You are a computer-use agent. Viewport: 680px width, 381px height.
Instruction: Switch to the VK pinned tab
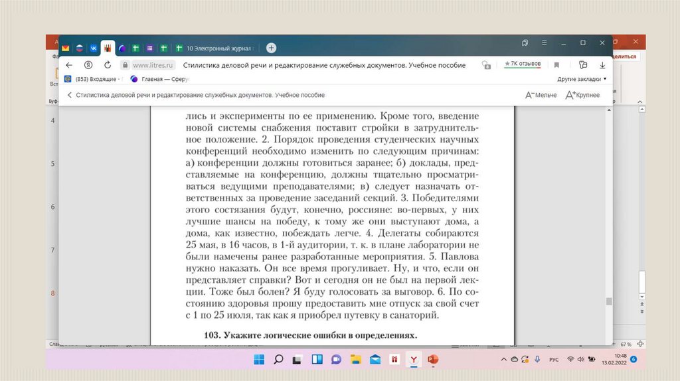[x=94, y=48]
